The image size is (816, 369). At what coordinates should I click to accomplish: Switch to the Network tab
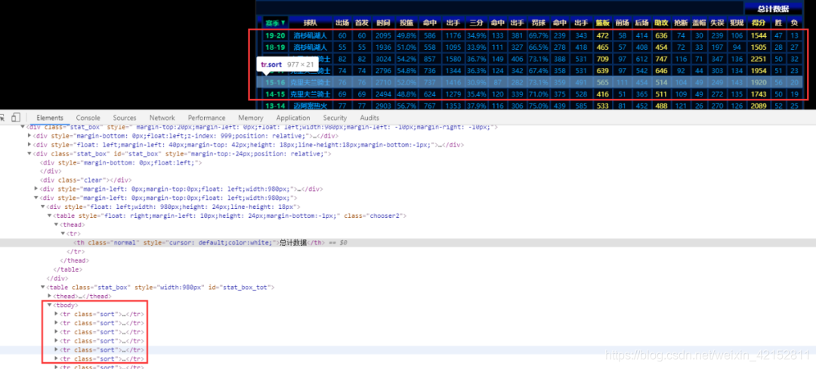click(x=162, y=118)
